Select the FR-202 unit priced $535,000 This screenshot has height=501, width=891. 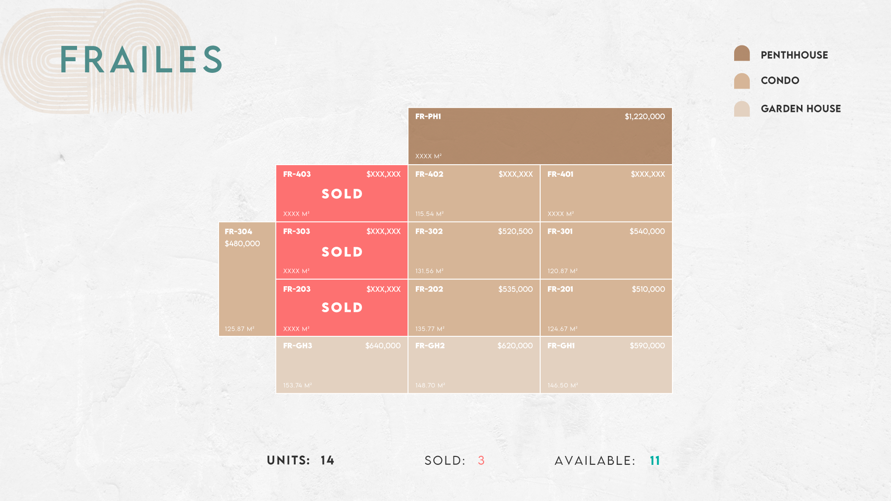click(x=474, y=308)
